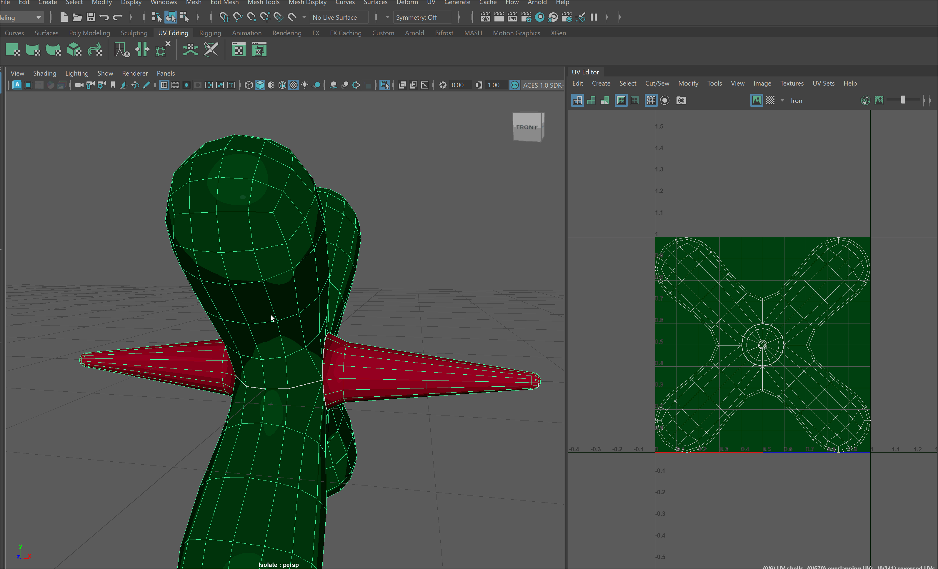Click the planar UV mapping shelf icon
Viewport: 938px width, 569px height.
(x=13, y=50)
